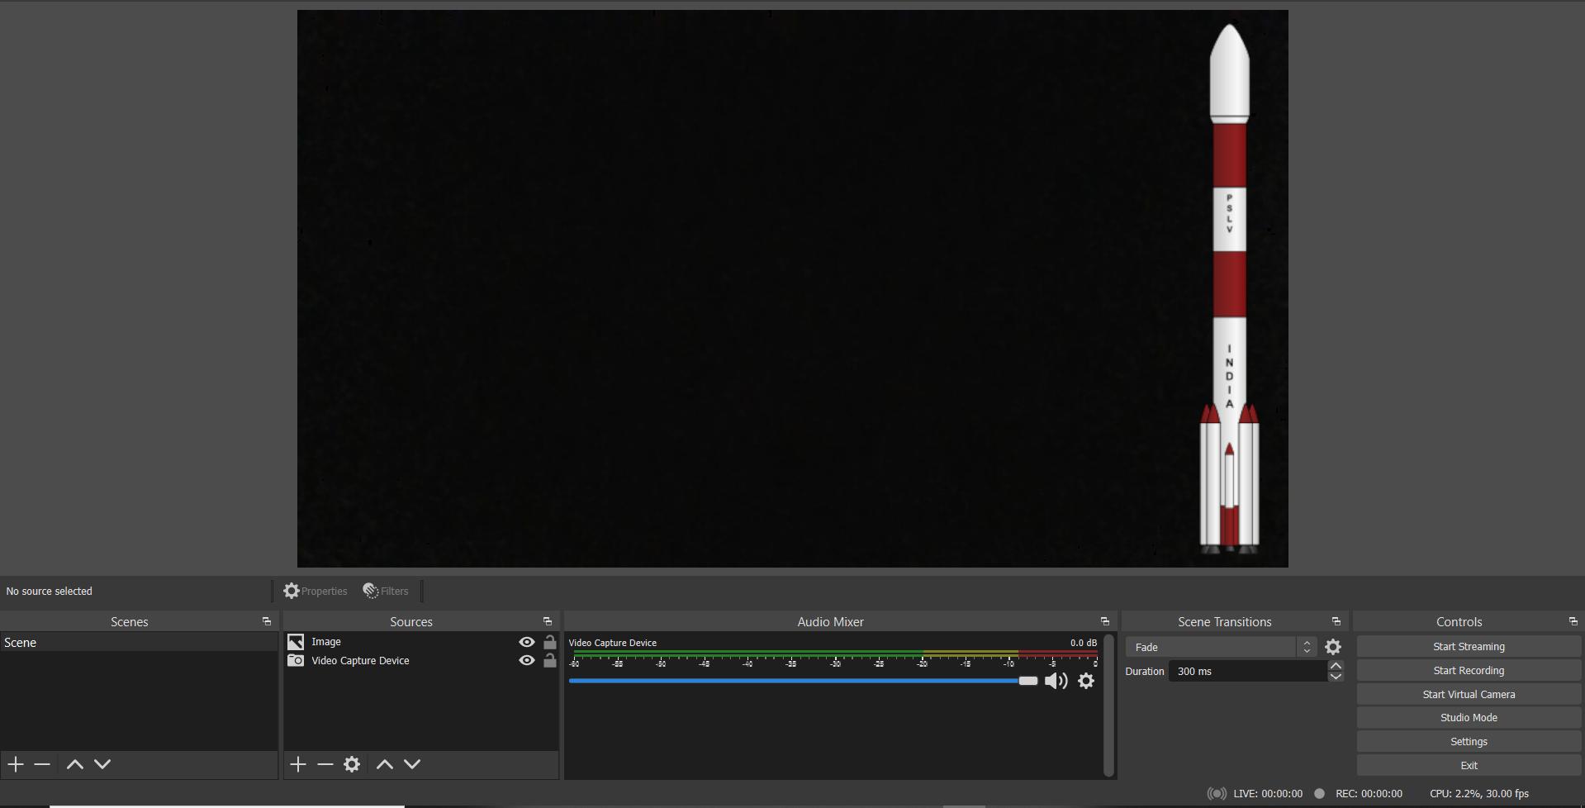Image resolution: width=1585 pixels, height=808 pixels.
Task: Remove the selected scene with minus icon
Action: click(x=42, y=764)
